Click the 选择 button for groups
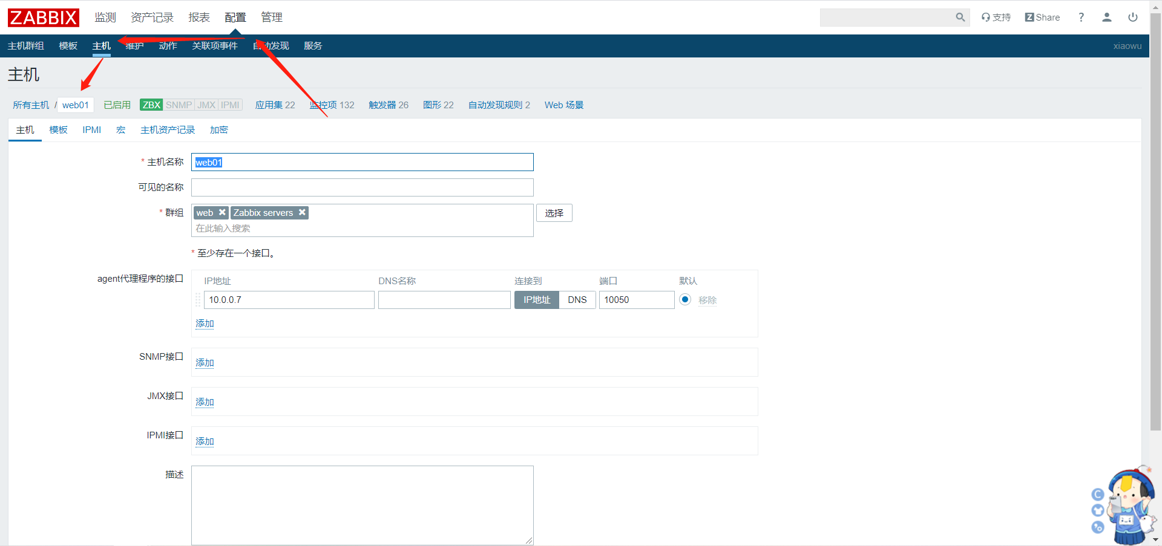Image resolution: width=1162 pixels, height=546 pixels. point(554,213)
